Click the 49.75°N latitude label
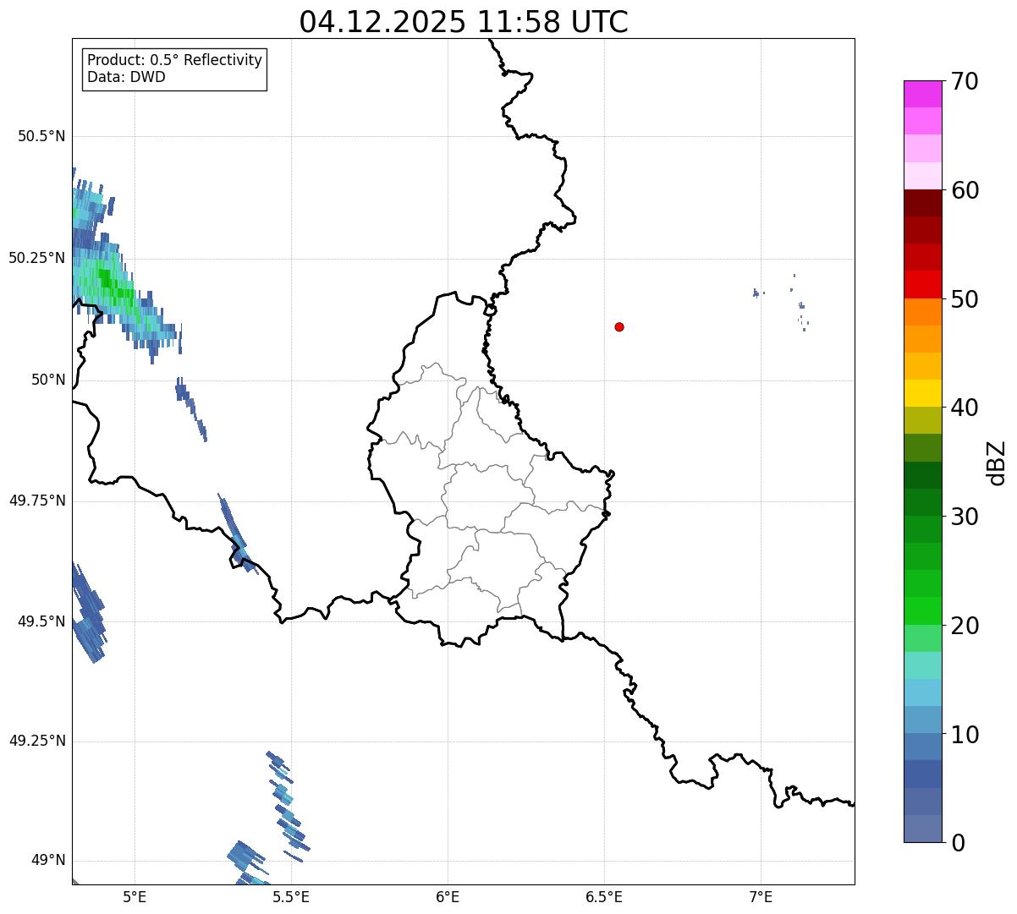 [x=37, y=501]
